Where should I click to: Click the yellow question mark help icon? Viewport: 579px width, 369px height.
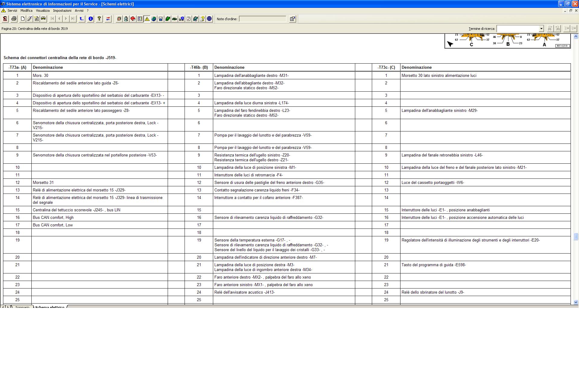[99, 19]
